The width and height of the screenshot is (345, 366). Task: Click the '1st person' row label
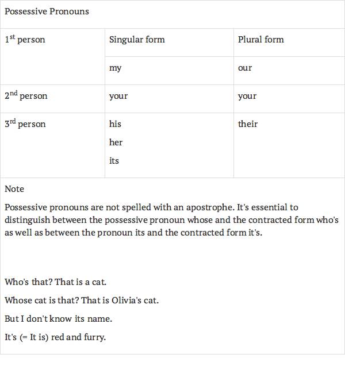click(x=25, y=40)
